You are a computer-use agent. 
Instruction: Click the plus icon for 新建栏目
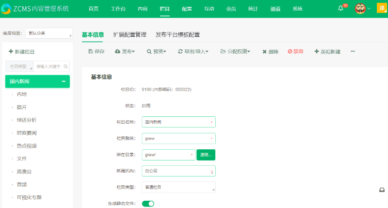[x=11, y=51]
